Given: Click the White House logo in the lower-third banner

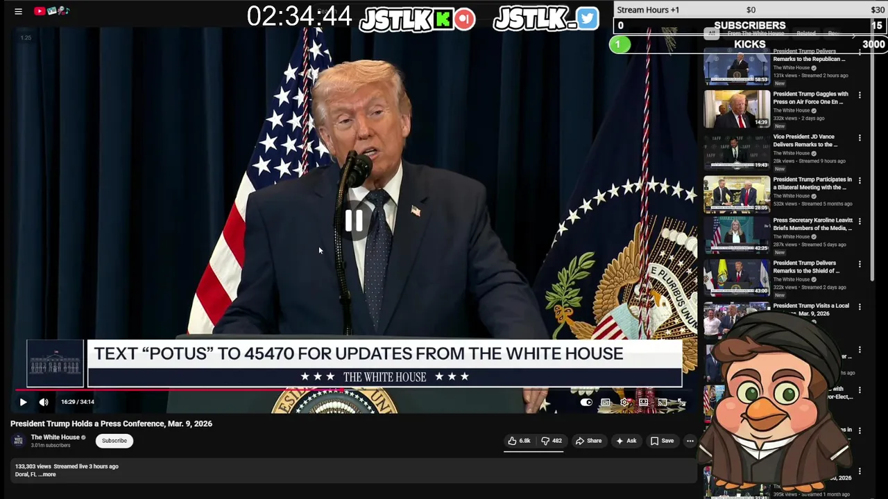Looking at the screenshot, I should click(x=55, y=363).
